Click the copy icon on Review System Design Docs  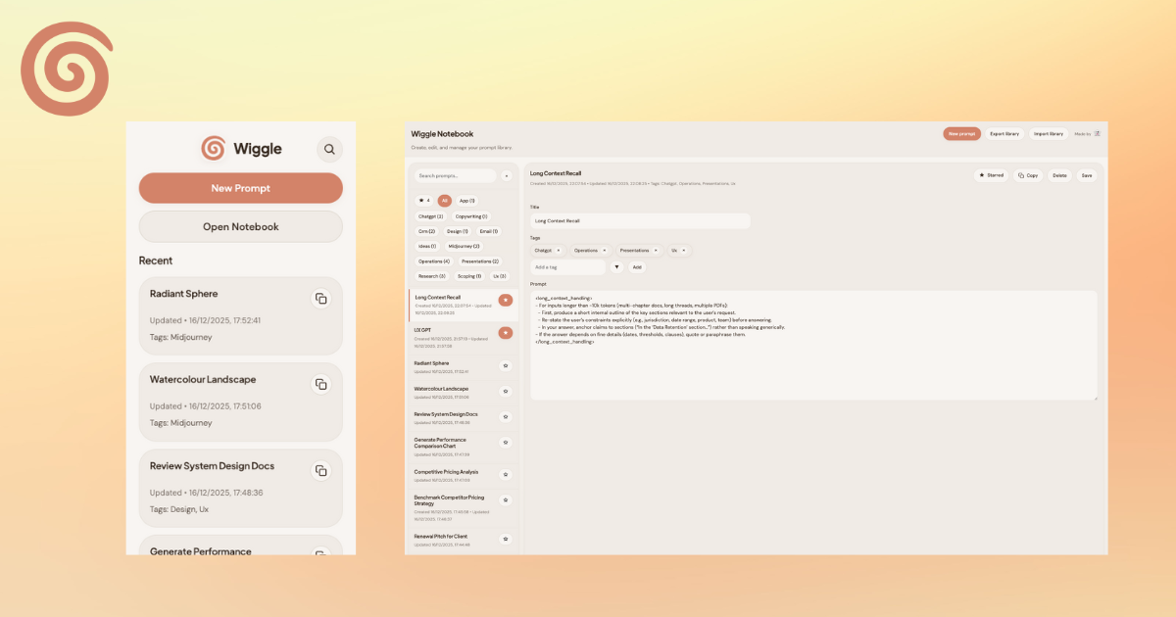coord(321,470)
